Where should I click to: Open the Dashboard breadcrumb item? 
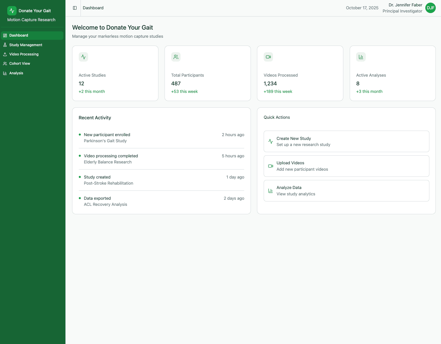[x=93, y=8]
